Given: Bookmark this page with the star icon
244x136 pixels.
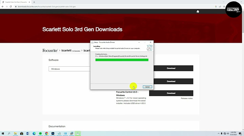Looking at the screenshot, I should [x=224, y=7].
